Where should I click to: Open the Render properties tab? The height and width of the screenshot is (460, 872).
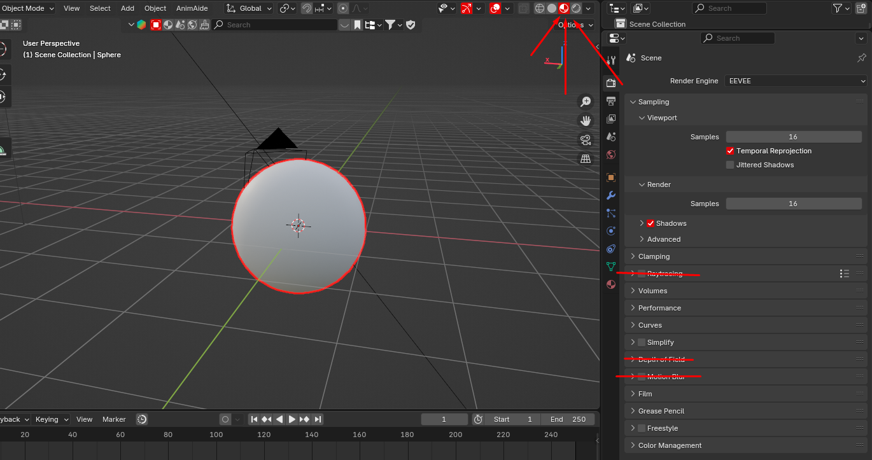[x=611, y=83]
